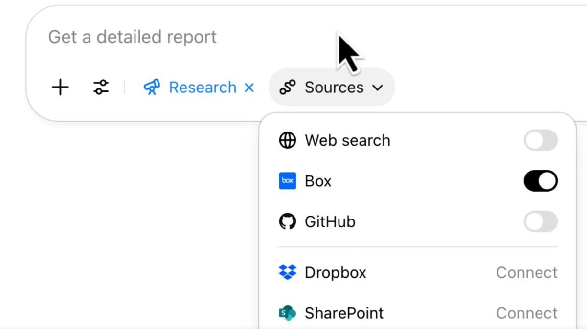This screenshot has width=587, height=329.
Task: Turn on the GitHub toggle switch
Action: [541, 222]
